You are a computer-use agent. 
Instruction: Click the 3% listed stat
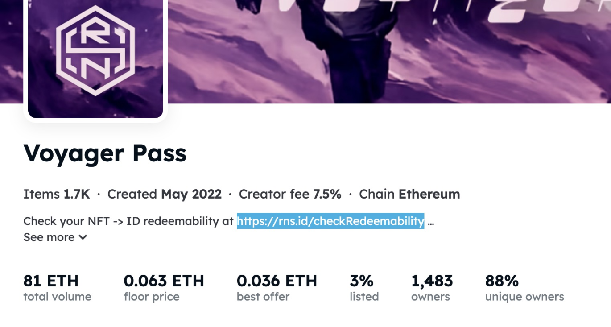361,281
